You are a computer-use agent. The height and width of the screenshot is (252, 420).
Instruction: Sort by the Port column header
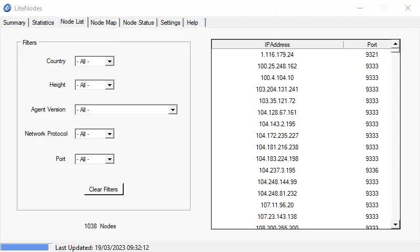pos(372,44)
